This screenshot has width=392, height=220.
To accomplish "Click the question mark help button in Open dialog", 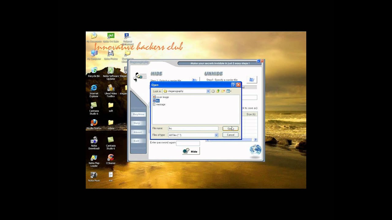I will tap(233, 85).
